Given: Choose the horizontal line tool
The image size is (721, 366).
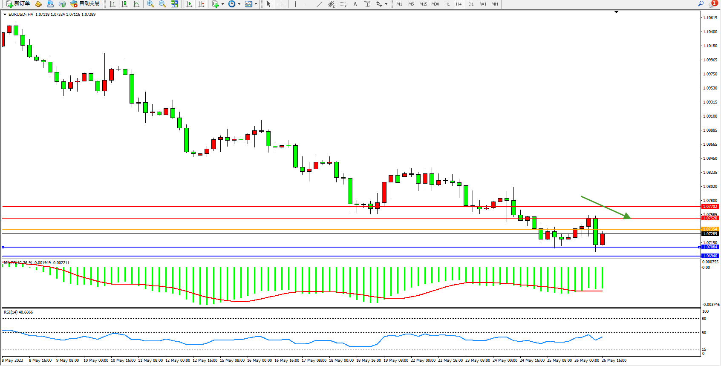Looking at the screenshot, I should 307,4.
